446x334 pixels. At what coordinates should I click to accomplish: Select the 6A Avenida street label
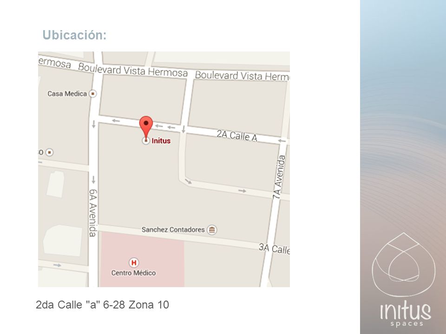pyautogui.click(x=93, y=213)
